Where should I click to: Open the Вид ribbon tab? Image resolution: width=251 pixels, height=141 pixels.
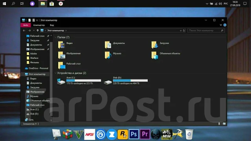click(52, 25)
